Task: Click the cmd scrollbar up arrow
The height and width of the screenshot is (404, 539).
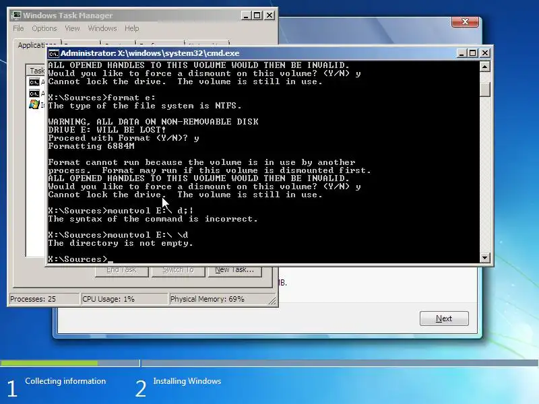Action: (x=484, y=66)
